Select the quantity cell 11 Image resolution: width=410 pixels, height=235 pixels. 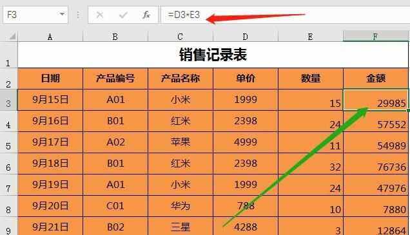click(310, 142)
